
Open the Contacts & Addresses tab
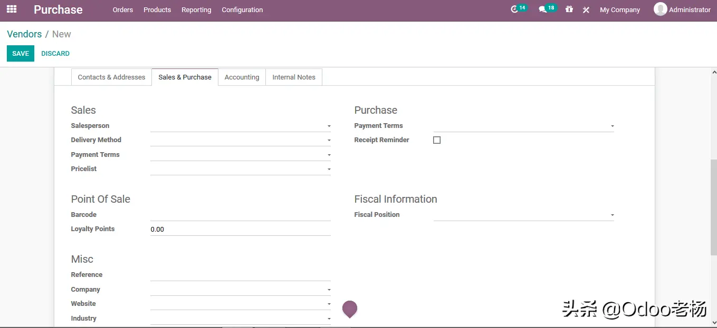(111, 77)
